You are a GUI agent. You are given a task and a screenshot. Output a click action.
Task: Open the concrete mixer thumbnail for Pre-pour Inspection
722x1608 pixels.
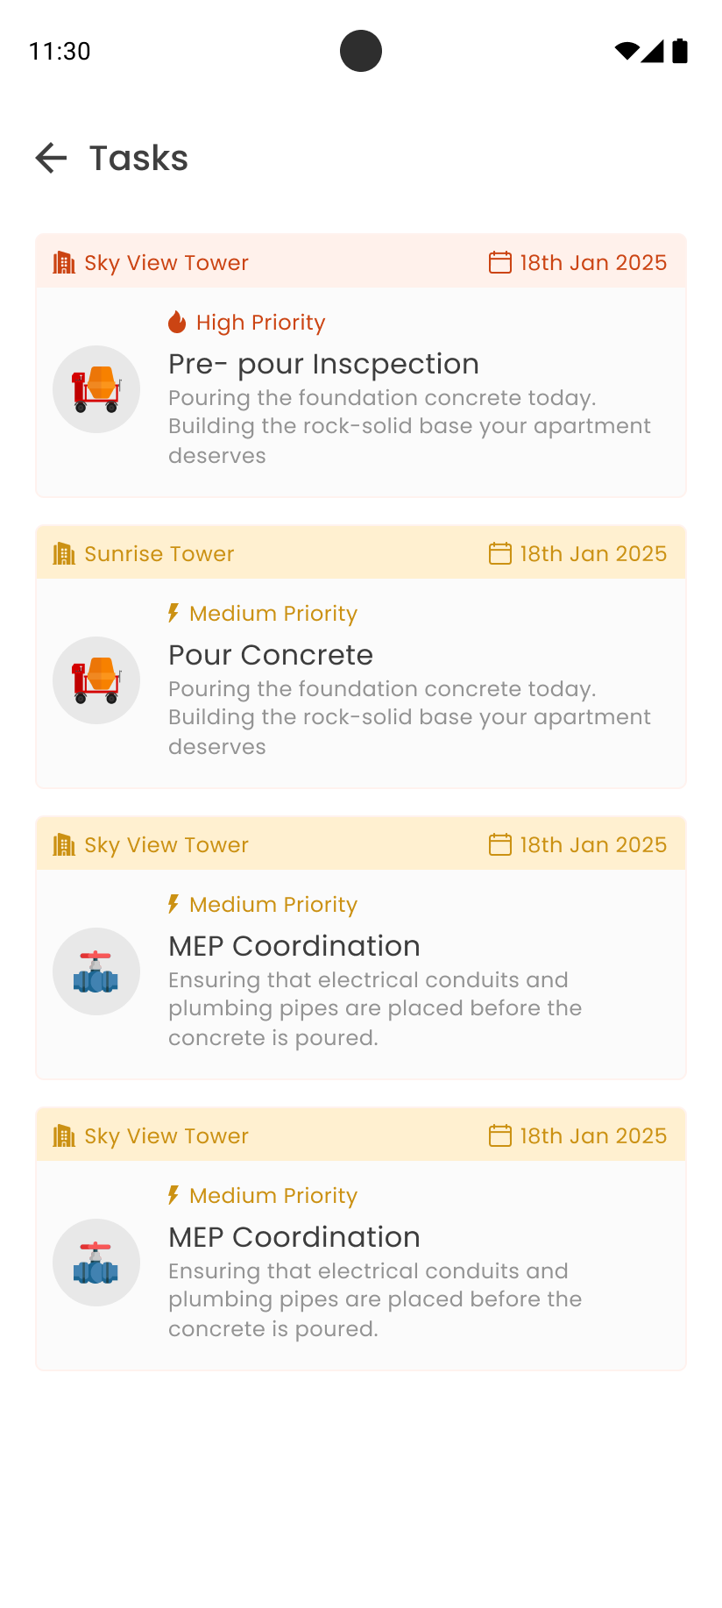96,389
